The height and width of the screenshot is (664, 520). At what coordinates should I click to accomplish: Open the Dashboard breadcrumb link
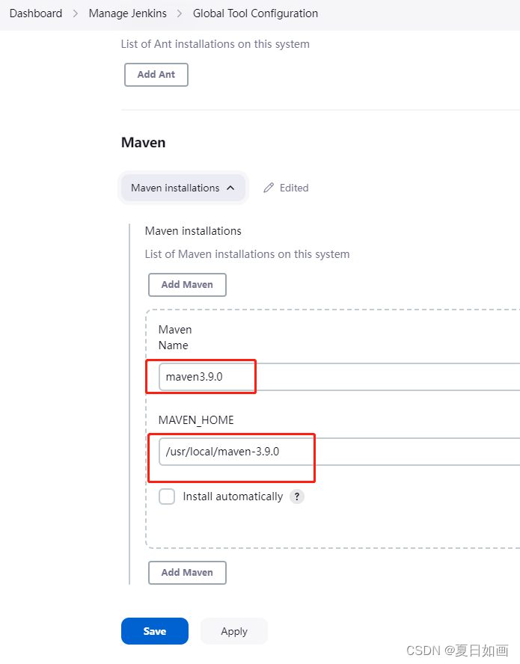(x=35, y=13)
